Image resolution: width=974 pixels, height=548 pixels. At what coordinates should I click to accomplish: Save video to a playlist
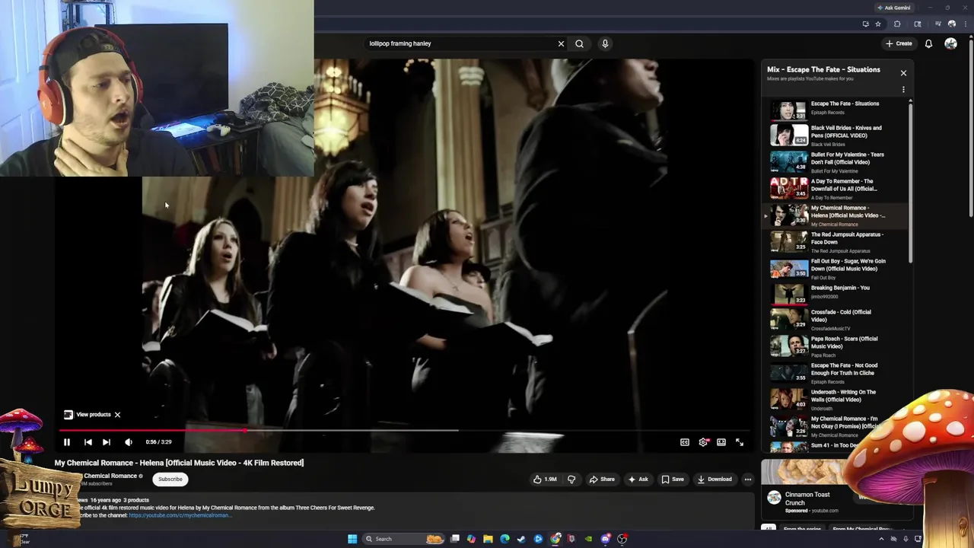click(672, 479)
